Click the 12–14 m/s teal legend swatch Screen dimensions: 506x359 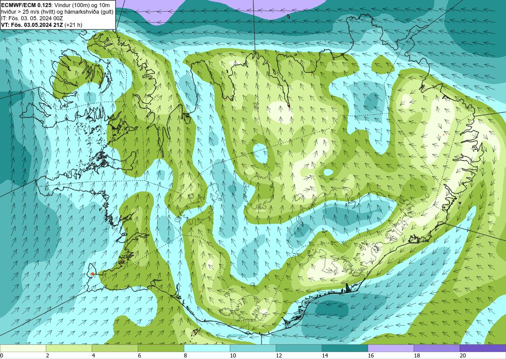coord(299,348)
